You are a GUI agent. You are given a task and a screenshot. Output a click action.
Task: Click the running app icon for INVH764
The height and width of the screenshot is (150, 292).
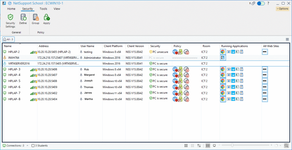222,58
